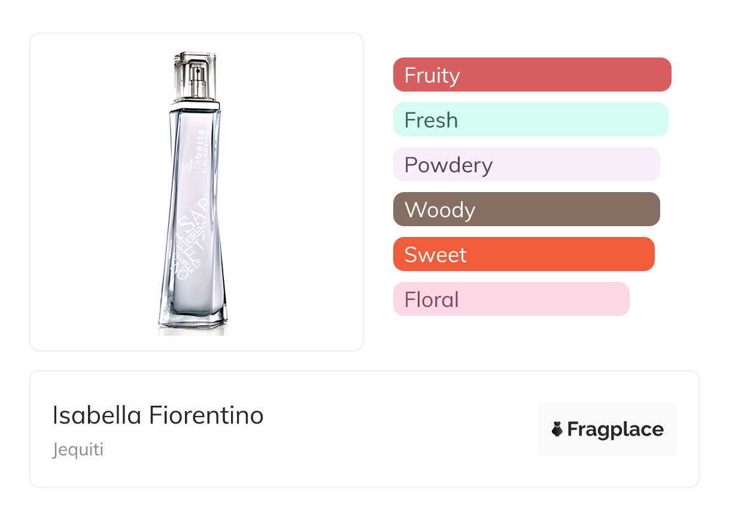Click empty space left of the bottle image
Screen dimensions: 729x517
[x=90, y=191]
